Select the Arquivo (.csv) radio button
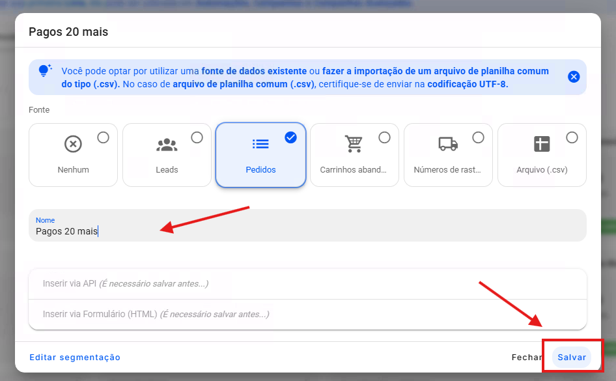 [572, 137]
